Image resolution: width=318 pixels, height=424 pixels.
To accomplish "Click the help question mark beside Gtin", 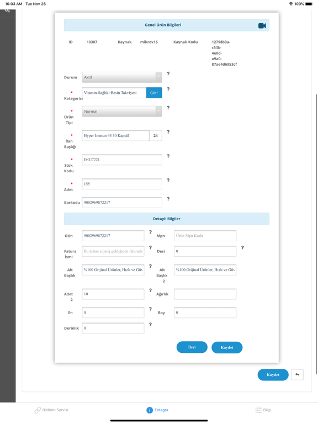I will 150,232.
